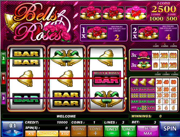Image resolution: width=180 pixels, height=137 pixels.
Task: Click the green payline 2 marker
Action: [3, 58]
